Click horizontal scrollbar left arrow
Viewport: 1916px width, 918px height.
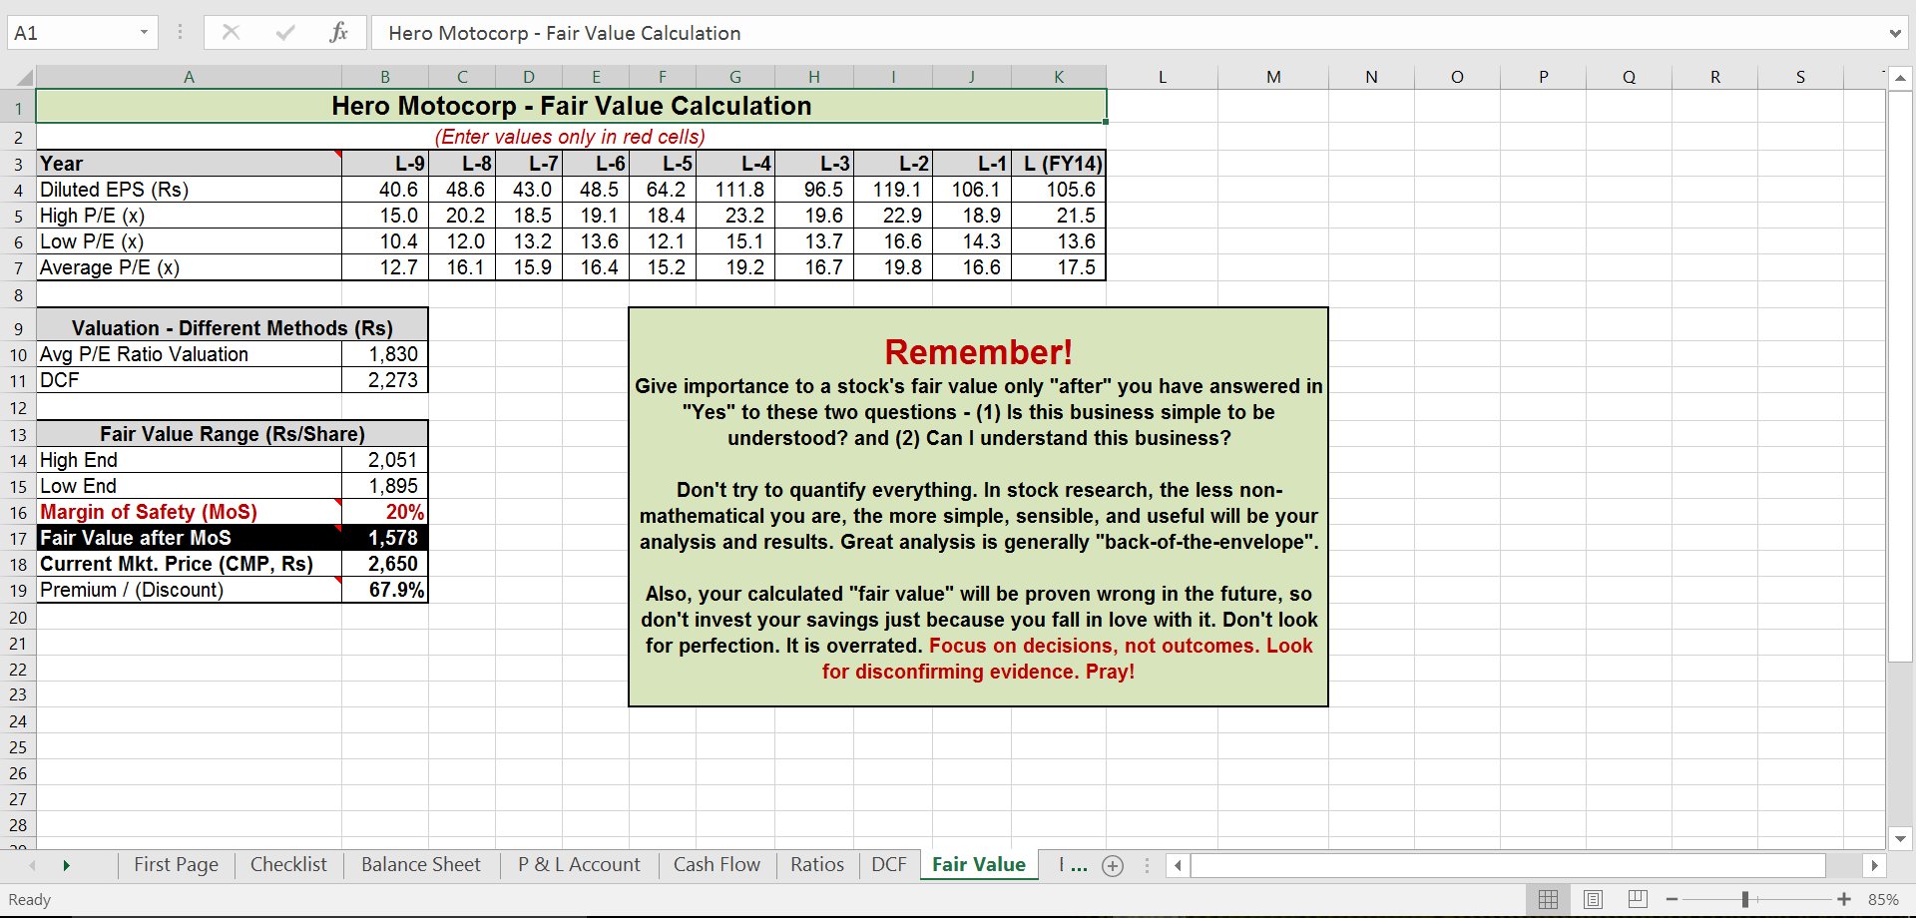tap(1178, 865)
